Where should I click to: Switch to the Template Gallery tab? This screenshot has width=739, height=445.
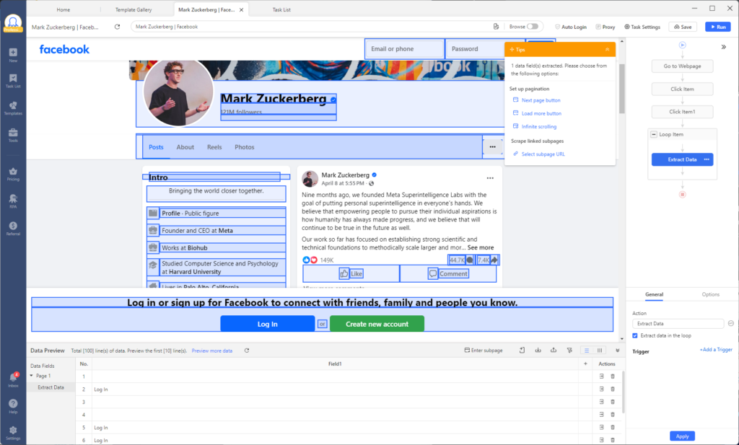134,9
